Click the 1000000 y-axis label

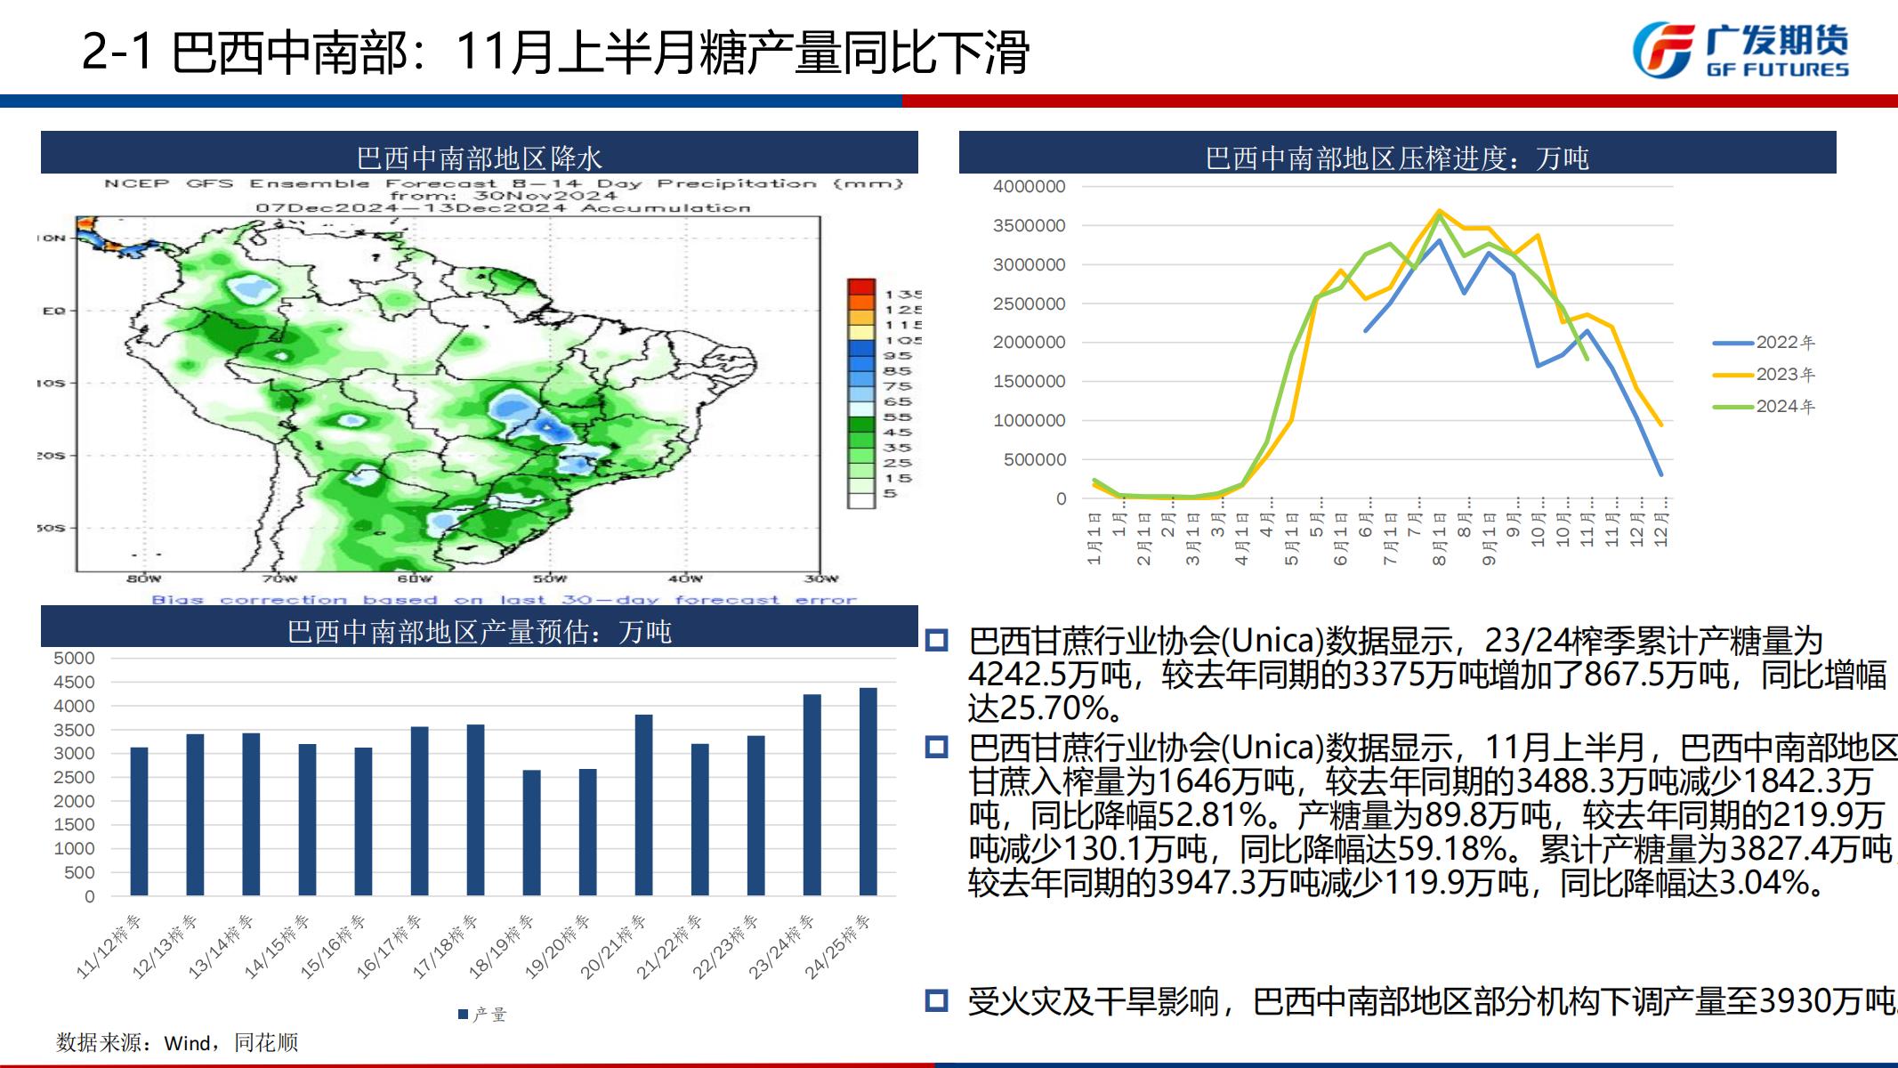coord(1029,420)
